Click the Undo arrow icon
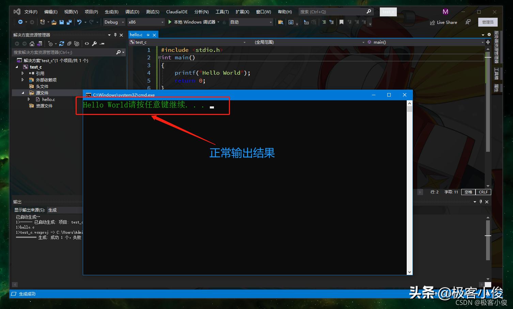The width and height of the screenshot is (513, 309). pyautogui.click(x=79, y=22)
